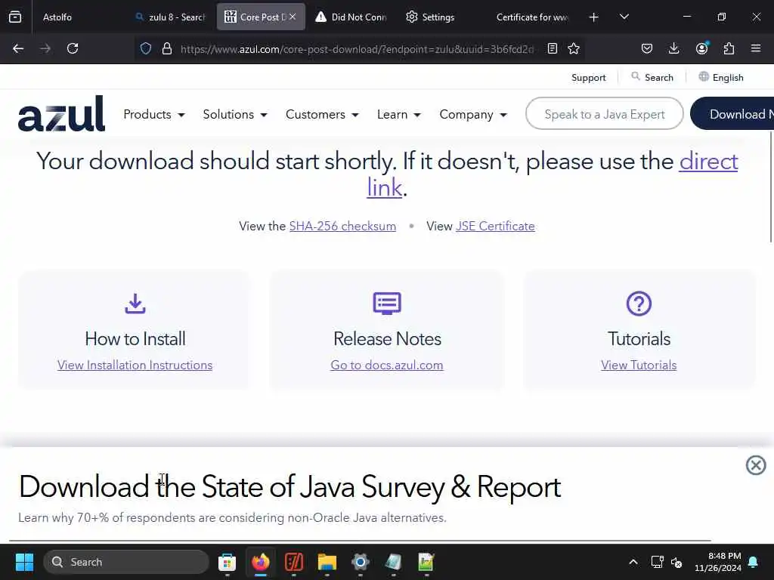Close the Java Survey banner
This screenshot has width=774, height=580.
coord(756,465)
